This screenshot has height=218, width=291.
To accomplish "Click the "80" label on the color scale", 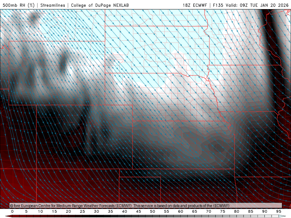I will 237,211.
